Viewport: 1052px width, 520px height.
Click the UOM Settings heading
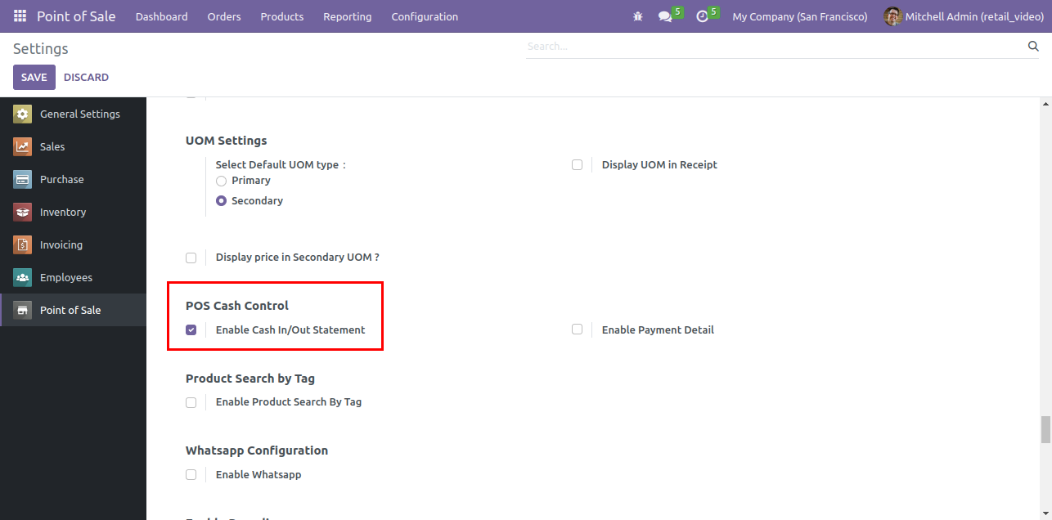coord(227,141)
